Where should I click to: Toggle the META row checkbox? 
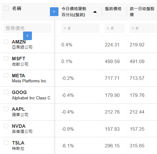click(6, 75)
